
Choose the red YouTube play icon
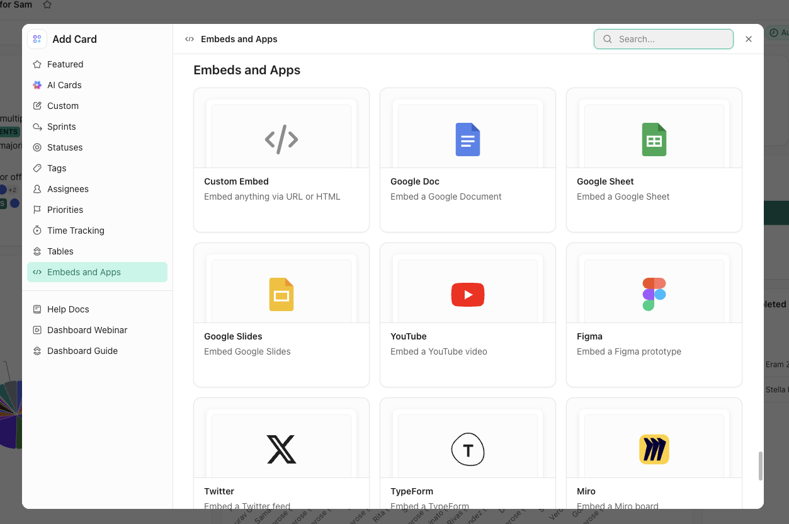click(x=468, y=294)
